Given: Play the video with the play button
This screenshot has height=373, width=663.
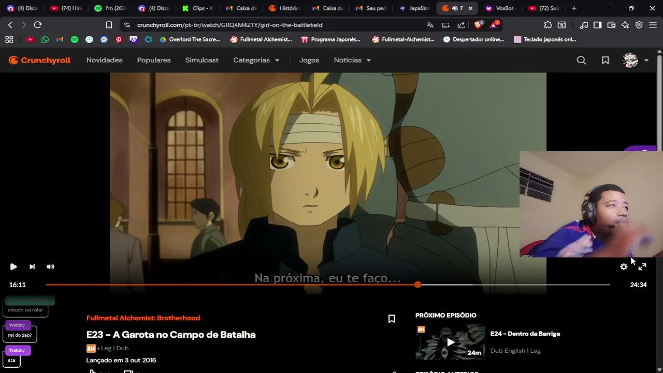Looking at the screenshot, I should point(13,267).
